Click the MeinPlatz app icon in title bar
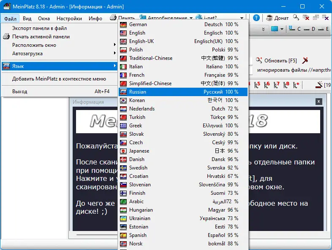This screenshot has height=250, width=332. [x=7, y=6]
